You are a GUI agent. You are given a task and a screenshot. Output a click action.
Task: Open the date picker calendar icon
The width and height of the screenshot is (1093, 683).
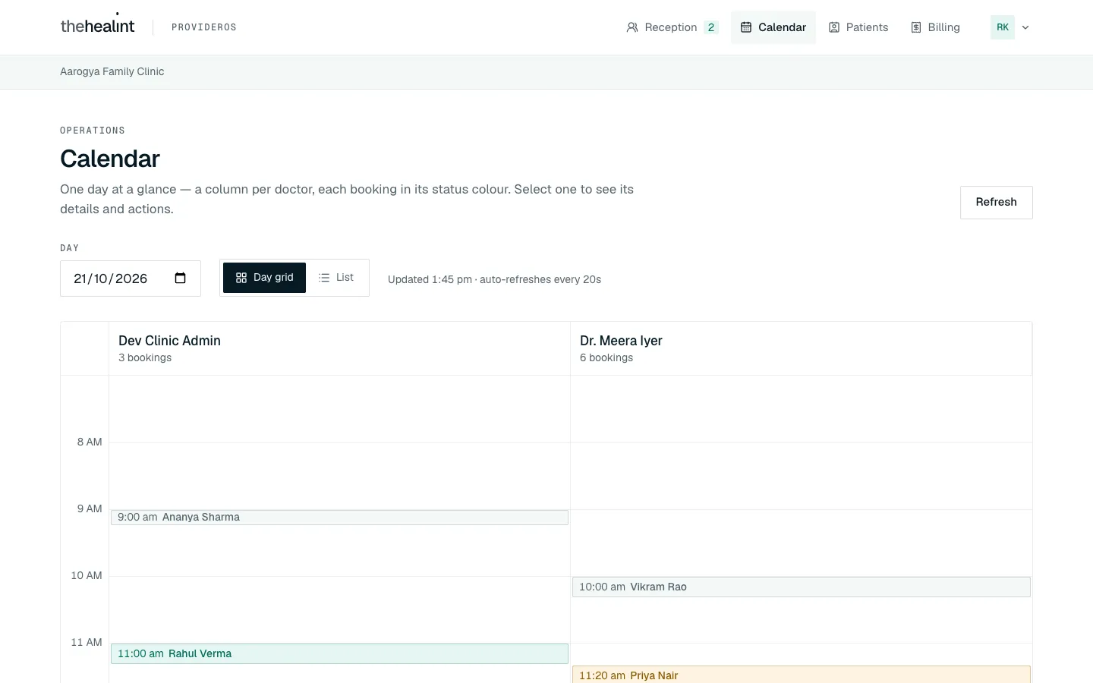pyautogui.click(x=180, y=278)
